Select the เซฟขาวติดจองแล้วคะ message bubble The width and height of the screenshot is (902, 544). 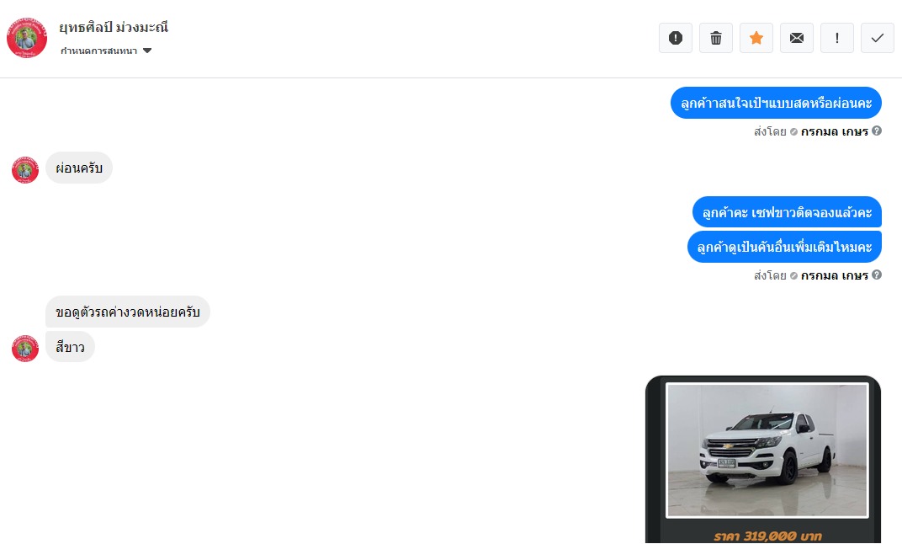(787, 212)
